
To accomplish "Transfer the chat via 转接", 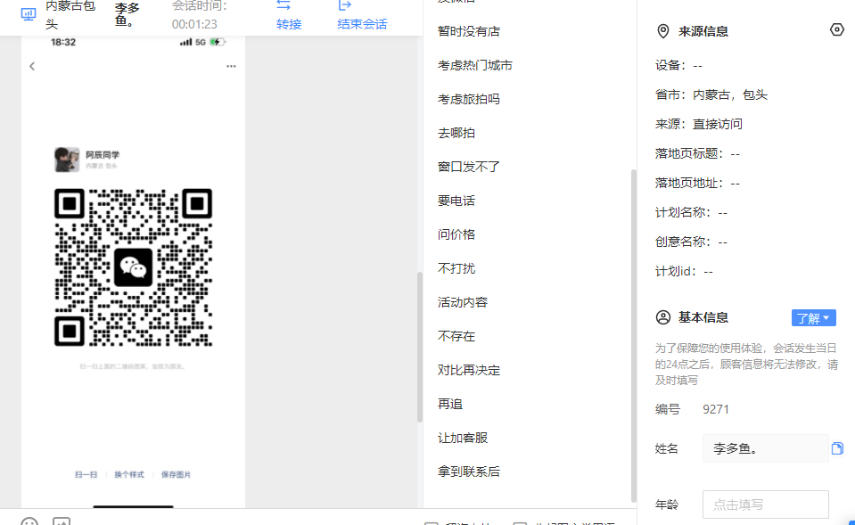I will 289,24.
